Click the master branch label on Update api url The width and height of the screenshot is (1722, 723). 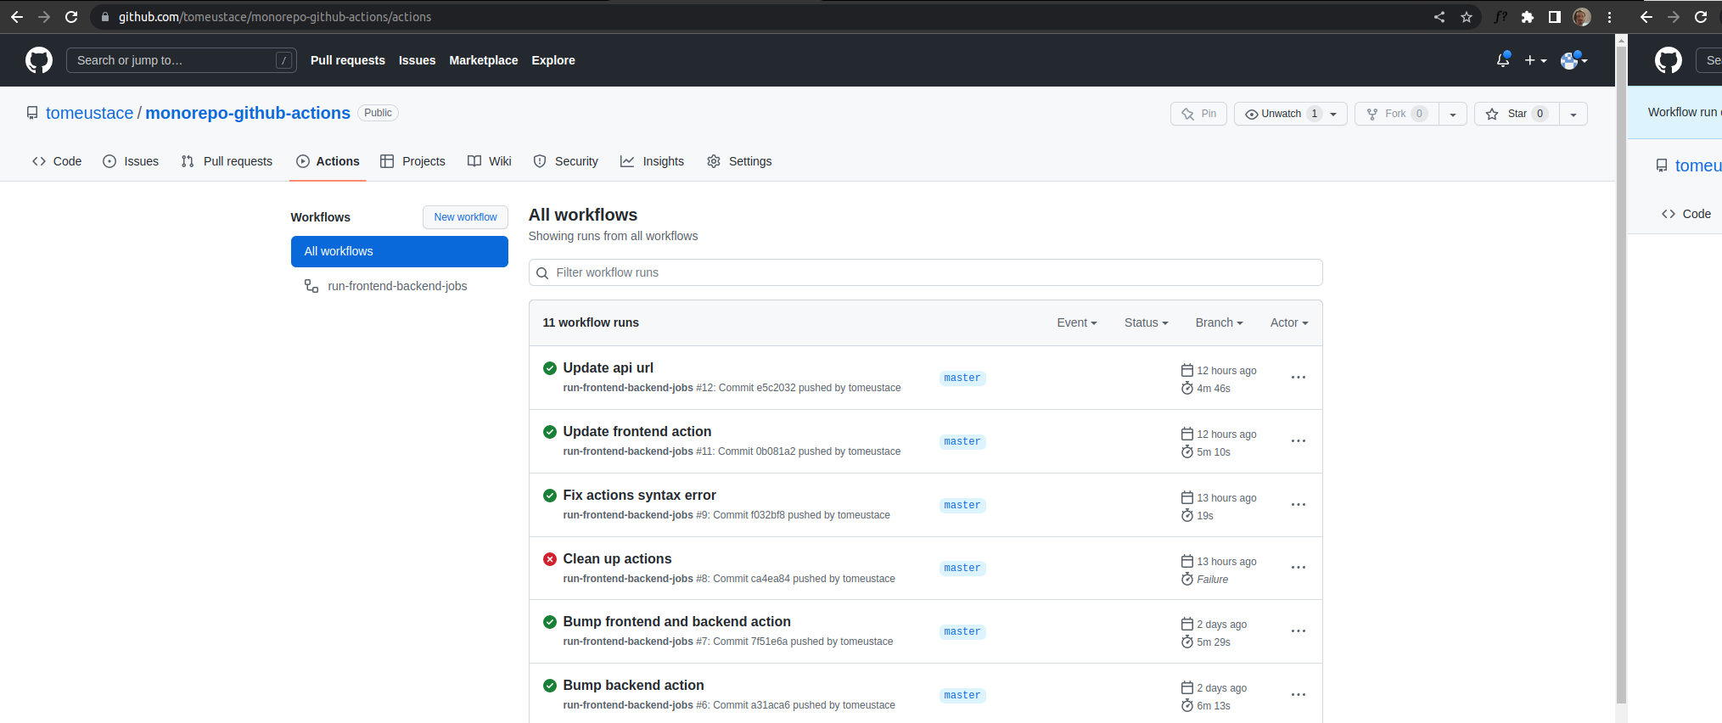coord(962,378)
